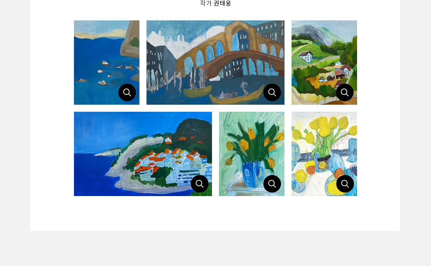Click magnifier icon on the arched bridge painting
Screen dimensions: 431x266
point(272,92)
